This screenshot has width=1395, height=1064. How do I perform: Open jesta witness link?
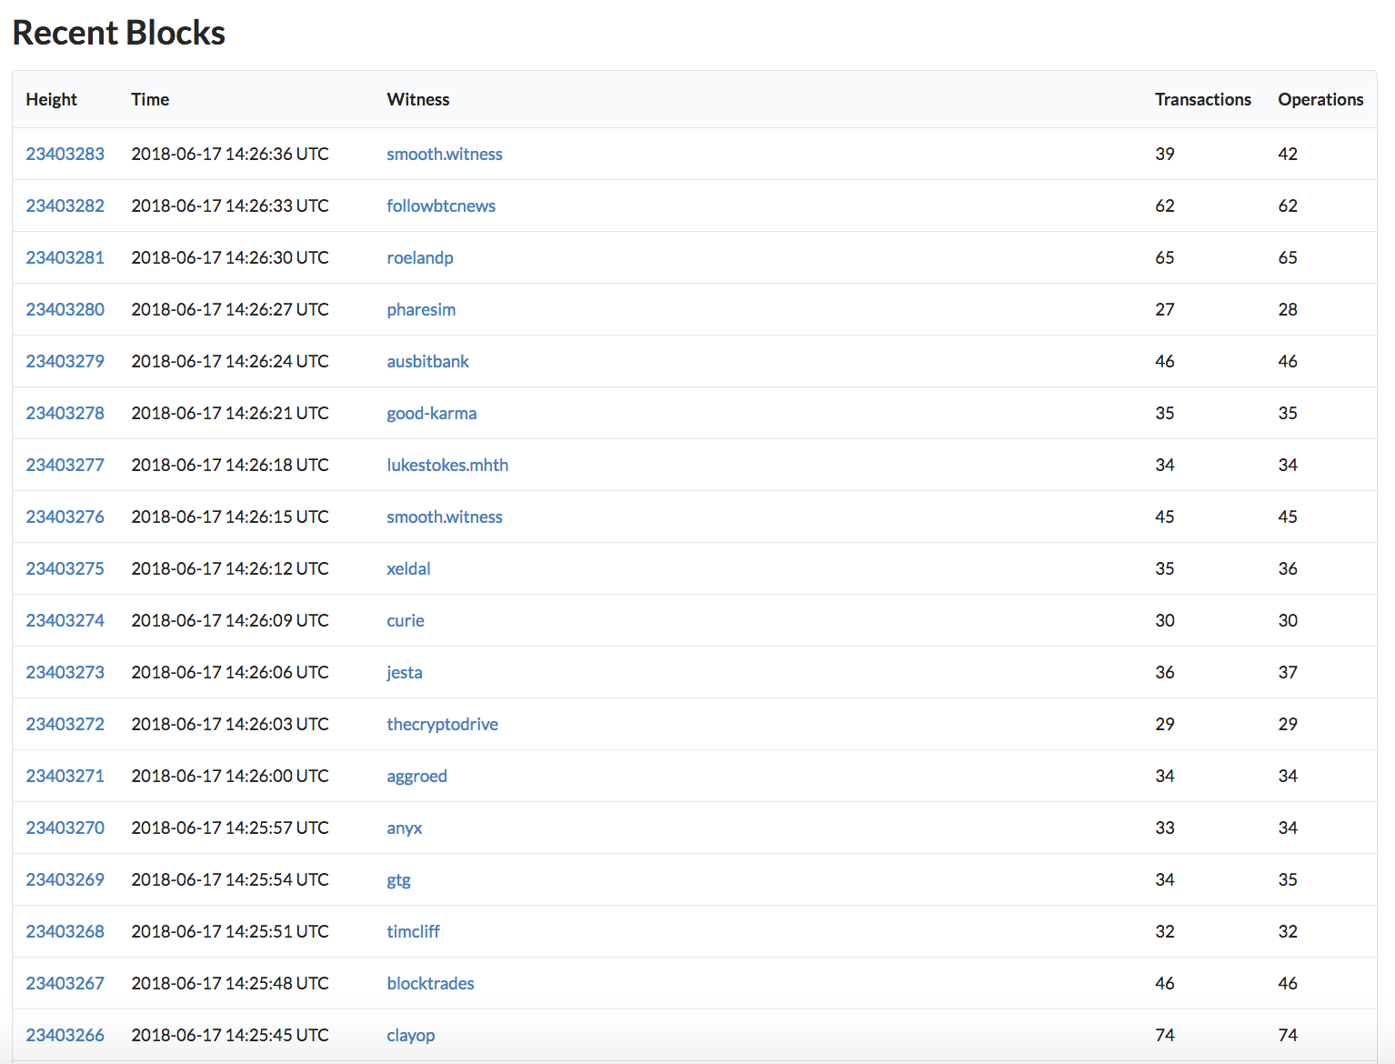[405, 672]
